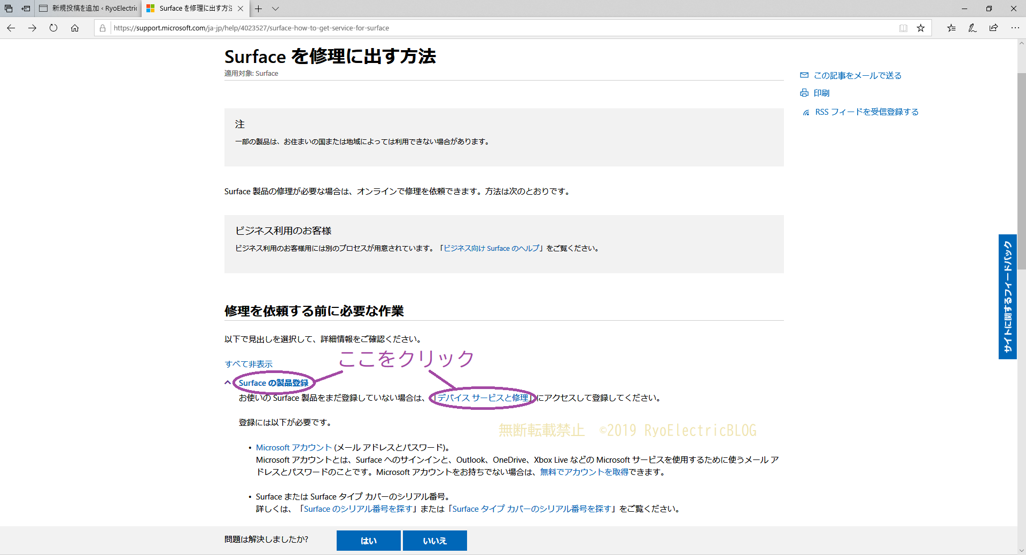Open a new tab with plus button
This screenshot has width=1026, height=555.
258,9
